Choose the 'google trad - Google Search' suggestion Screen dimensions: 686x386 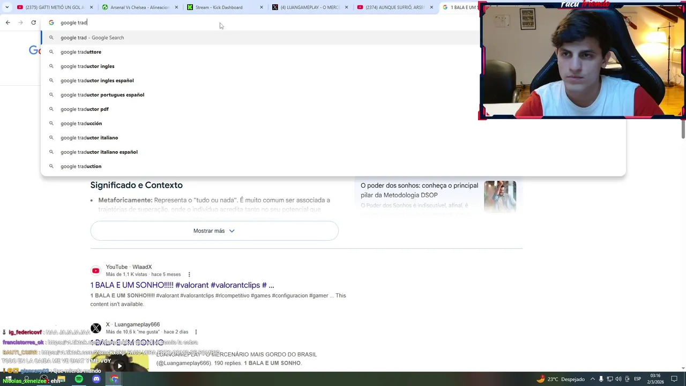click(260, 38)
